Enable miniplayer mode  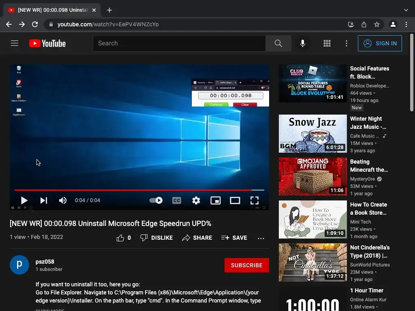click(x=216, y=200)
